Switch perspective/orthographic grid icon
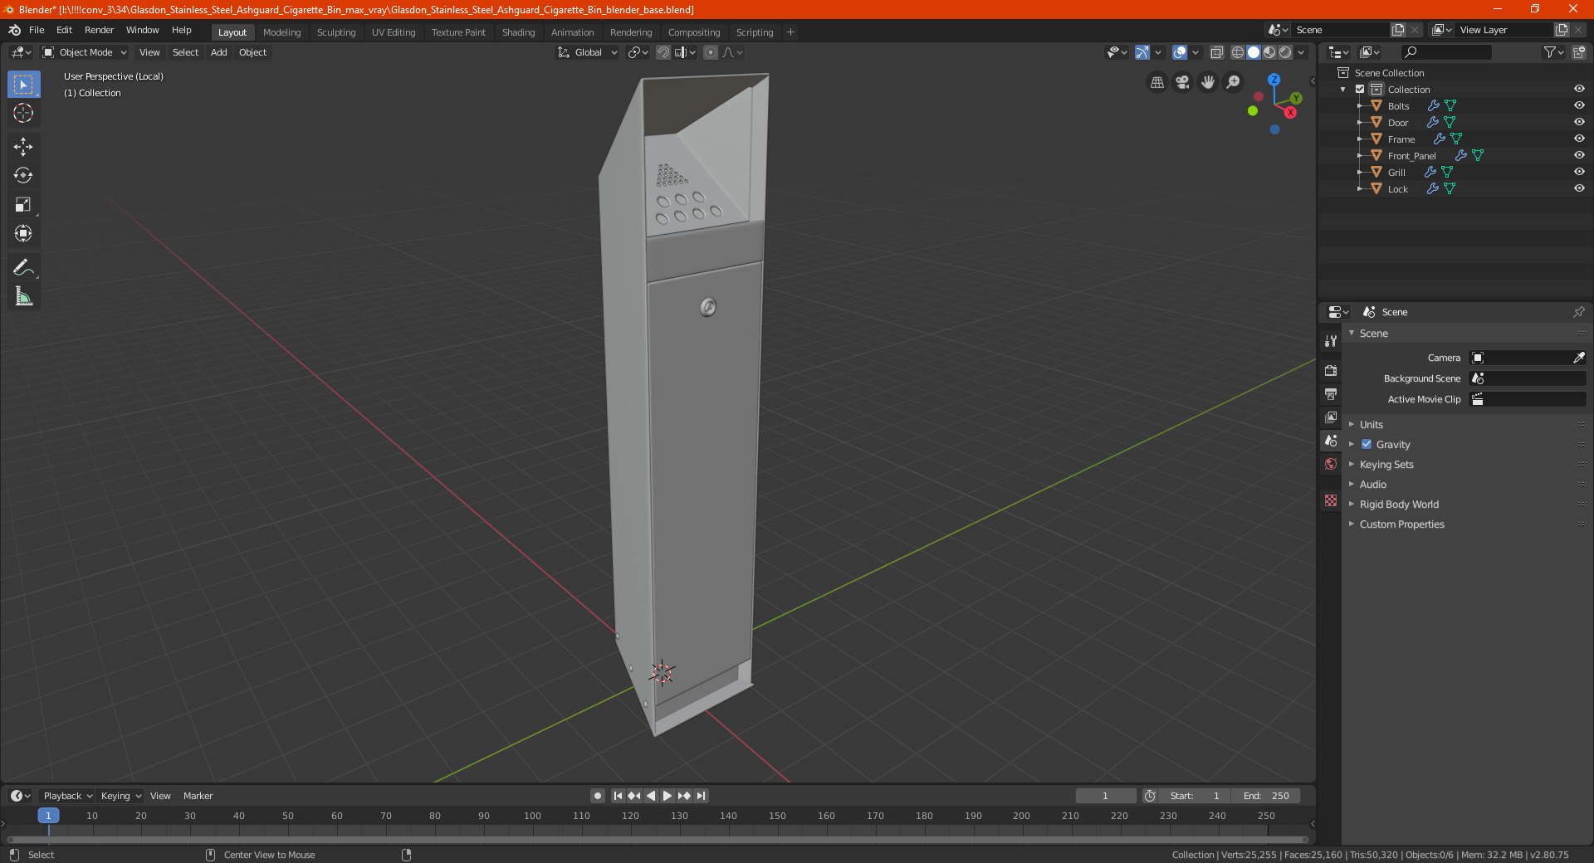1594x863 pixels. (1156, 82)
